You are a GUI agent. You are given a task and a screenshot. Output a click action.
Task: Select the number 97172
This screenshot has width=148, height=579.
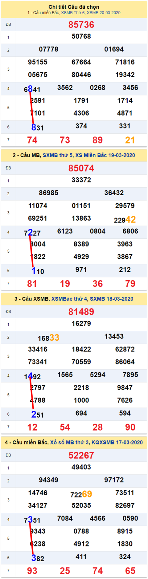(114, 480)
